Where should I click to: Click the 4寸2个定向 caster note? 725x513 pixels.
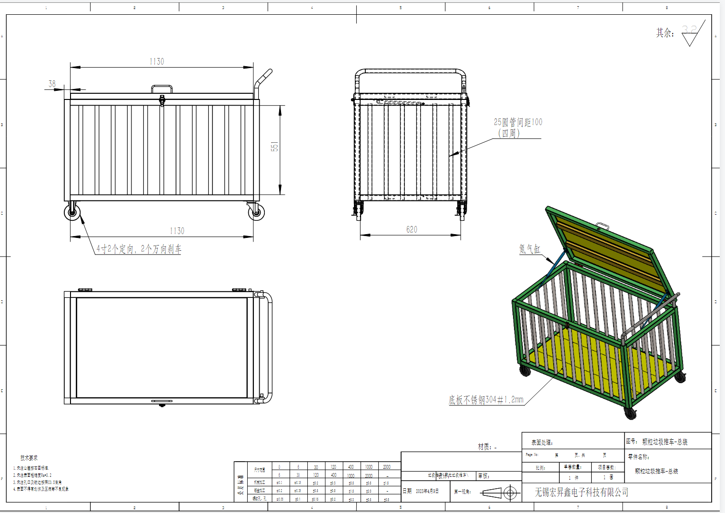coord(139,249)
